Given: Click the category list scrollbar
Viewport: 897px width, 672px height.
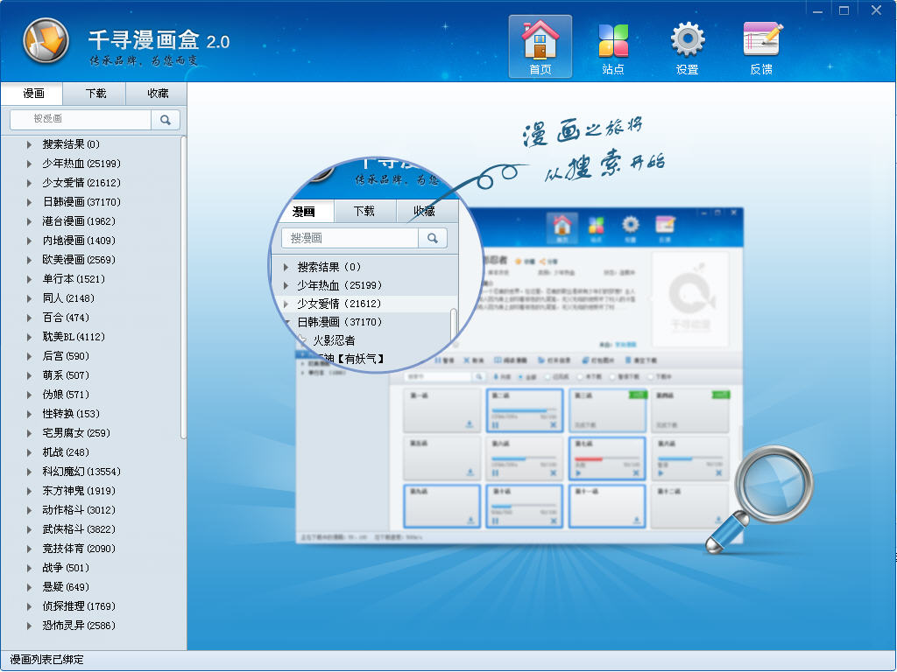Looking at the screenshot, I should click(x=183, y=287).
